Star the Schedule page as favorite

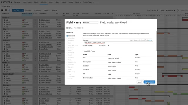pyautogui.click(x=12, y=6)
